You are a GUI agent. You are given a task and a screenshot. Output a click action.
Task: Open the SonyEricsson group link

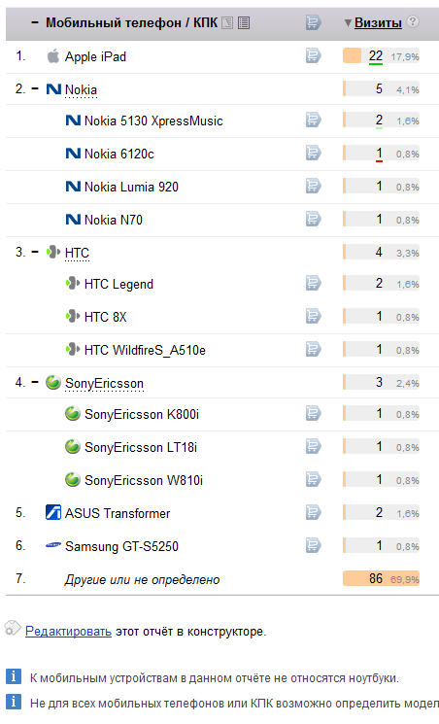pyautogui.click(x=104, y=383)
